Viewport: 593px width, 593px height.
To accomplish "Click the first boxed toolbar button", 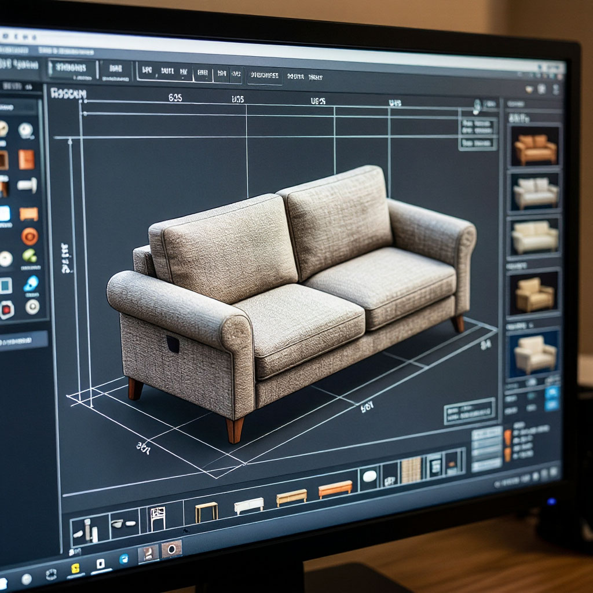I will [72, 69].
